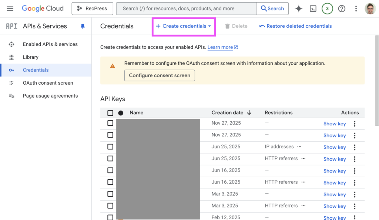Open the main navigation hamburger menu
The height and width of the screenshot is (220, 379).
tap(10, 9)
